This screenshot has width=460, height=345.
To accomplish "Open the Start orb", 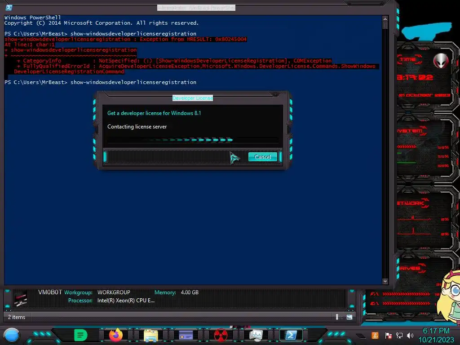I will [x=12, y=335].
